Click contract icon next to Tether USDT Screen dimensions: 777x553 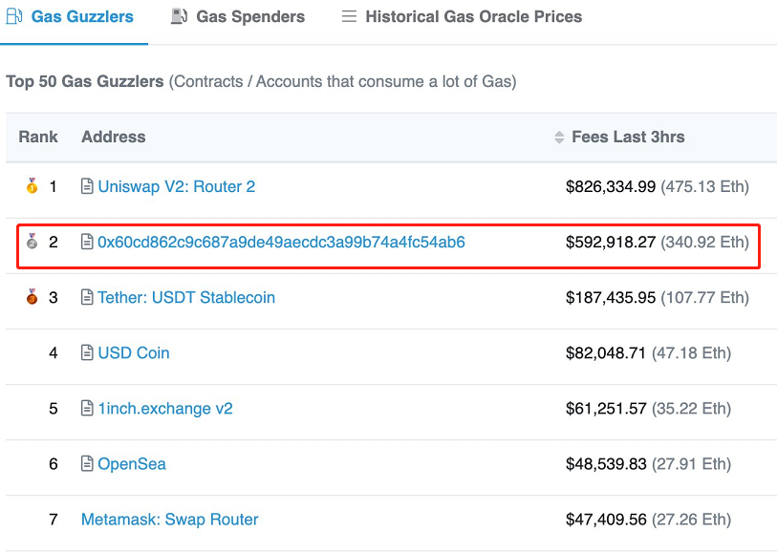click(x=87, y=297)
